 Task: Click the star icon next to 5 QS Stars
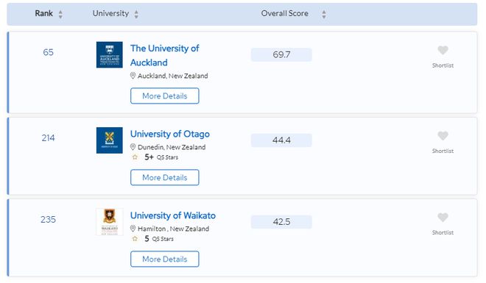pyautogui.click(x=135, y=239)
